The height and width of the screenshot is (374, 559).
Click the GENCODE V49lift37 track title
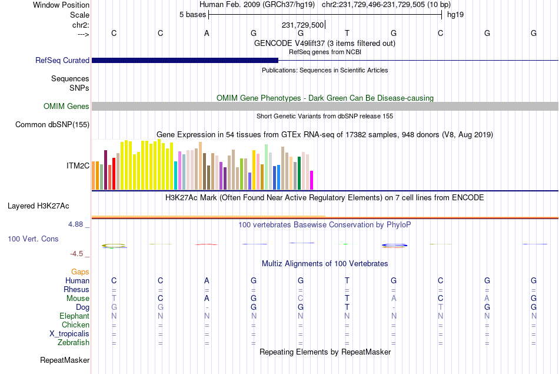coord(324,43)
